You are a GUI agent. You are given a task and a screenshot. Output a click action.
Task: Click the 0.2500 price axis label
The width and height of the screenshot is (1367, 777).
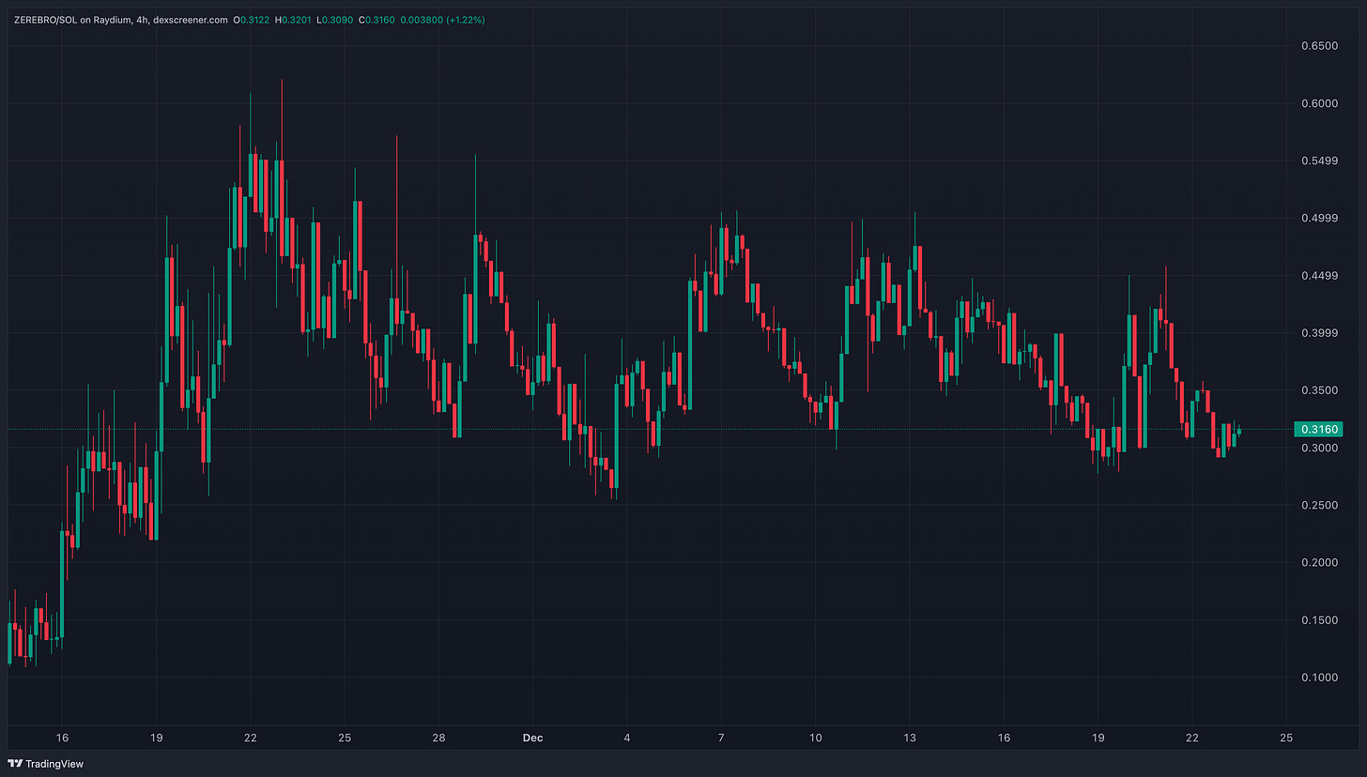point(1320,506)
